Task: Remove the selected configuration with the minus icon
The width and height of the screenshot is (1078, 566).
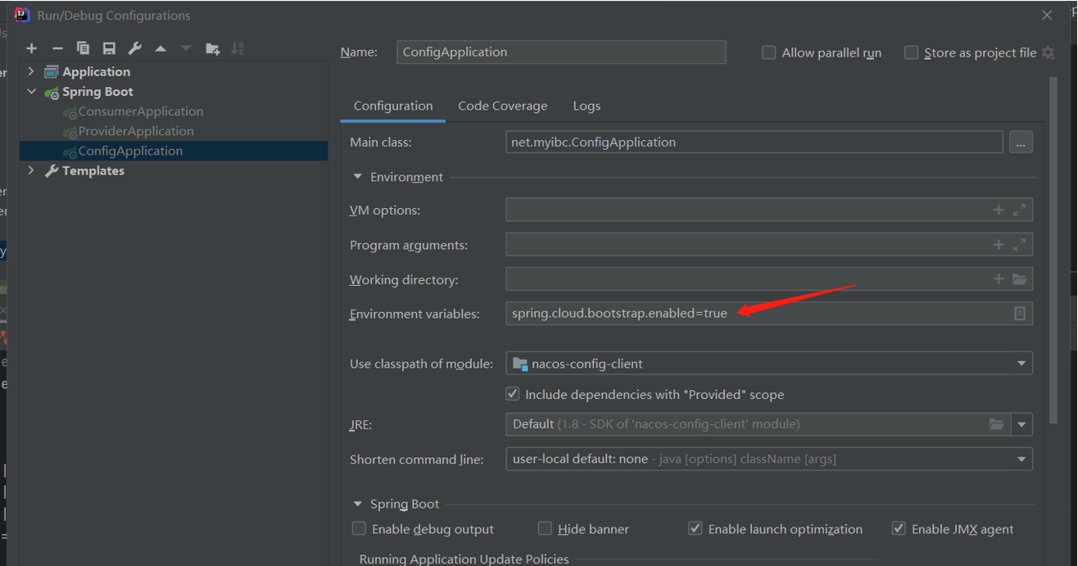Action: (x=57, y=49)
